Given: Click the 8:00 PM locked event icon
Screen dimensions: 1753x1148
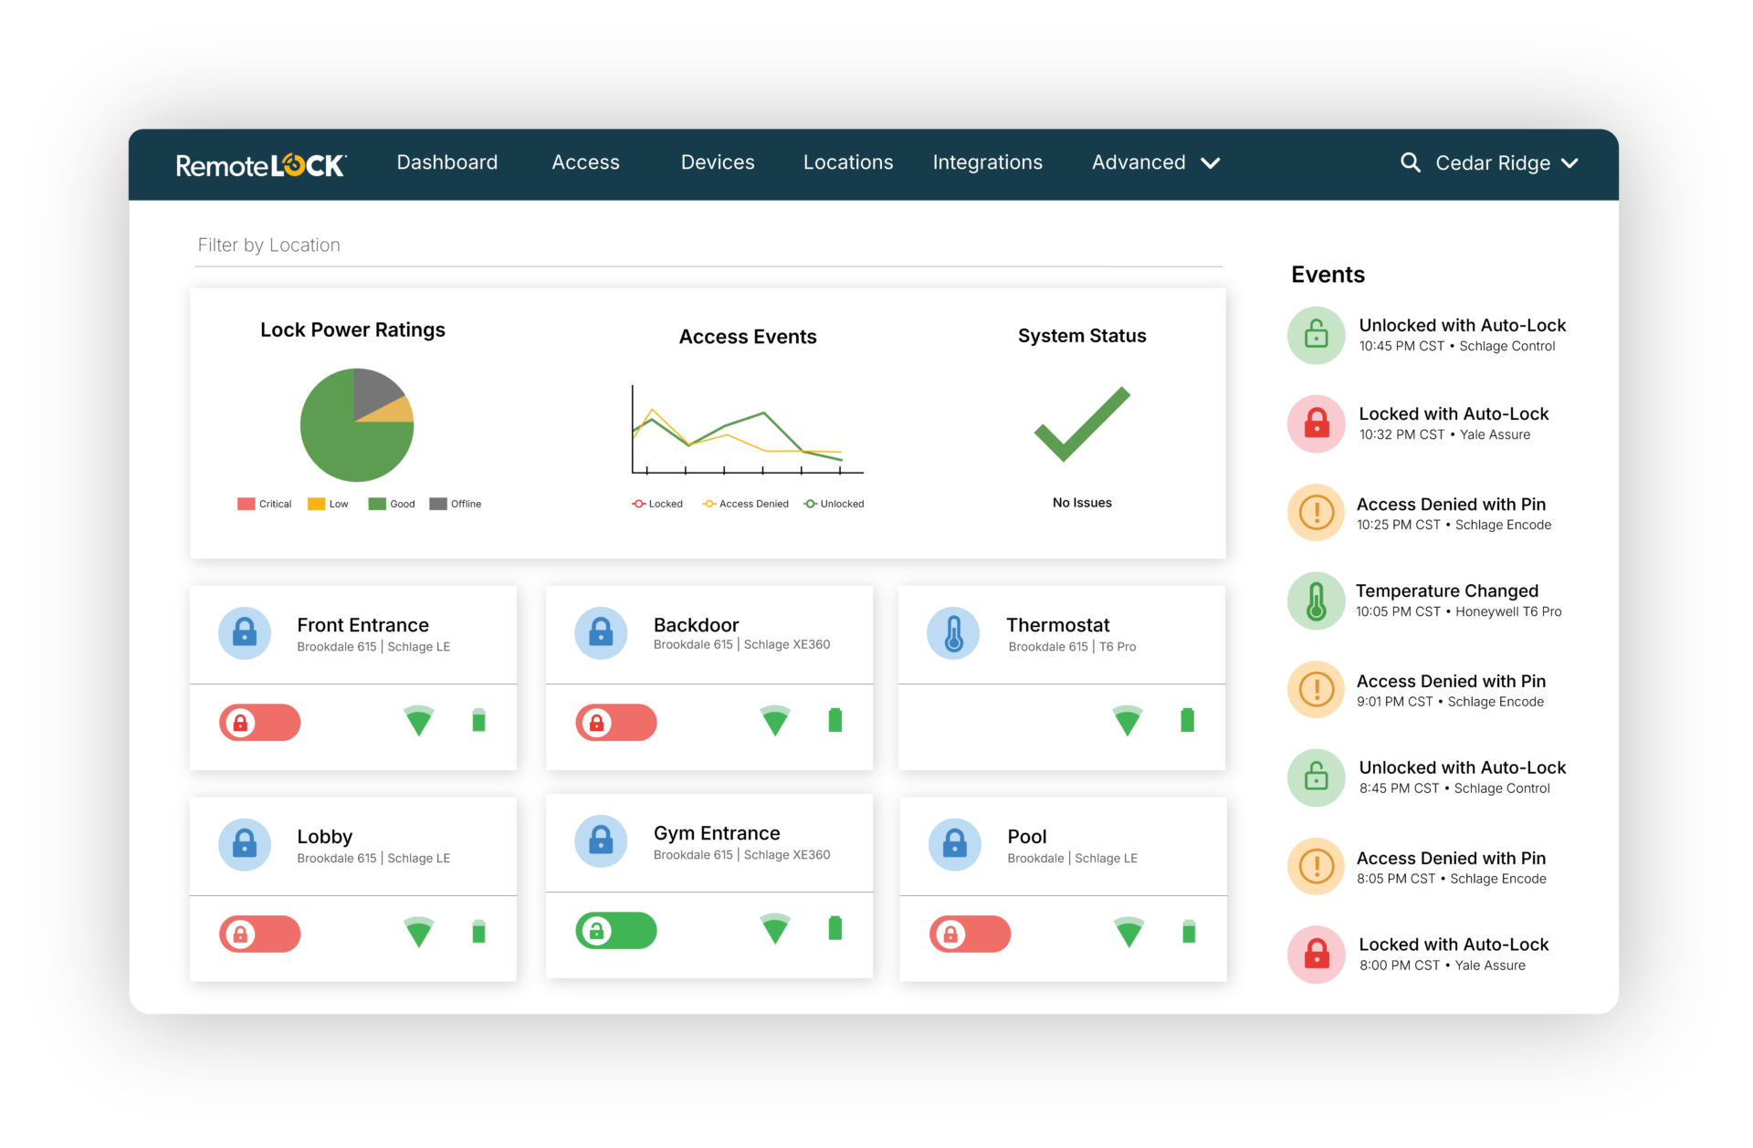Looking at the screenshot, I should click(x=1317, y=955).
